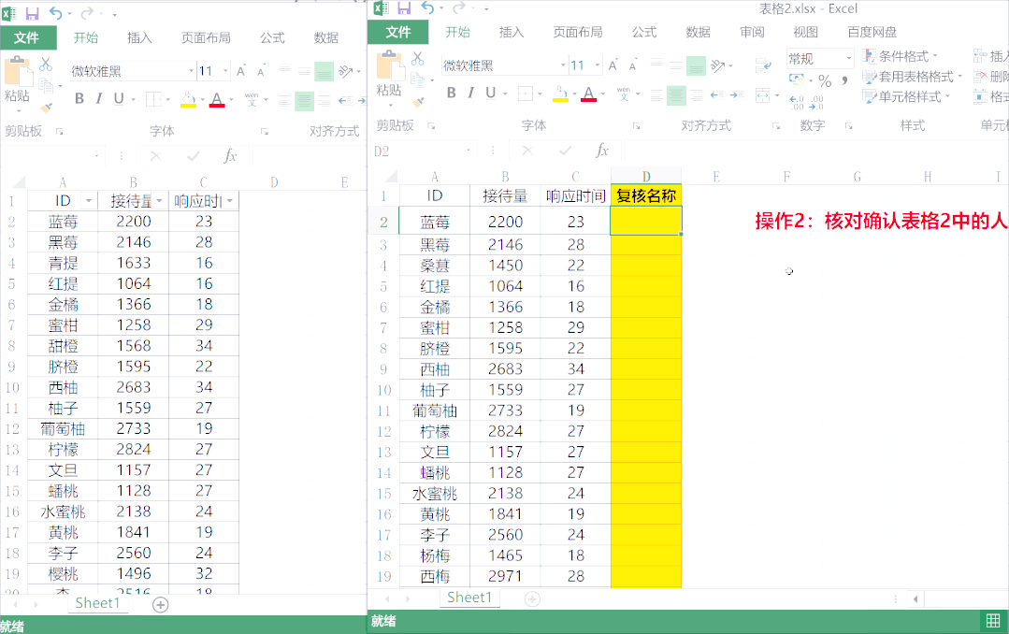Open font name dropdown in right window
The image size is (1009, 634).
click(563, 65)
